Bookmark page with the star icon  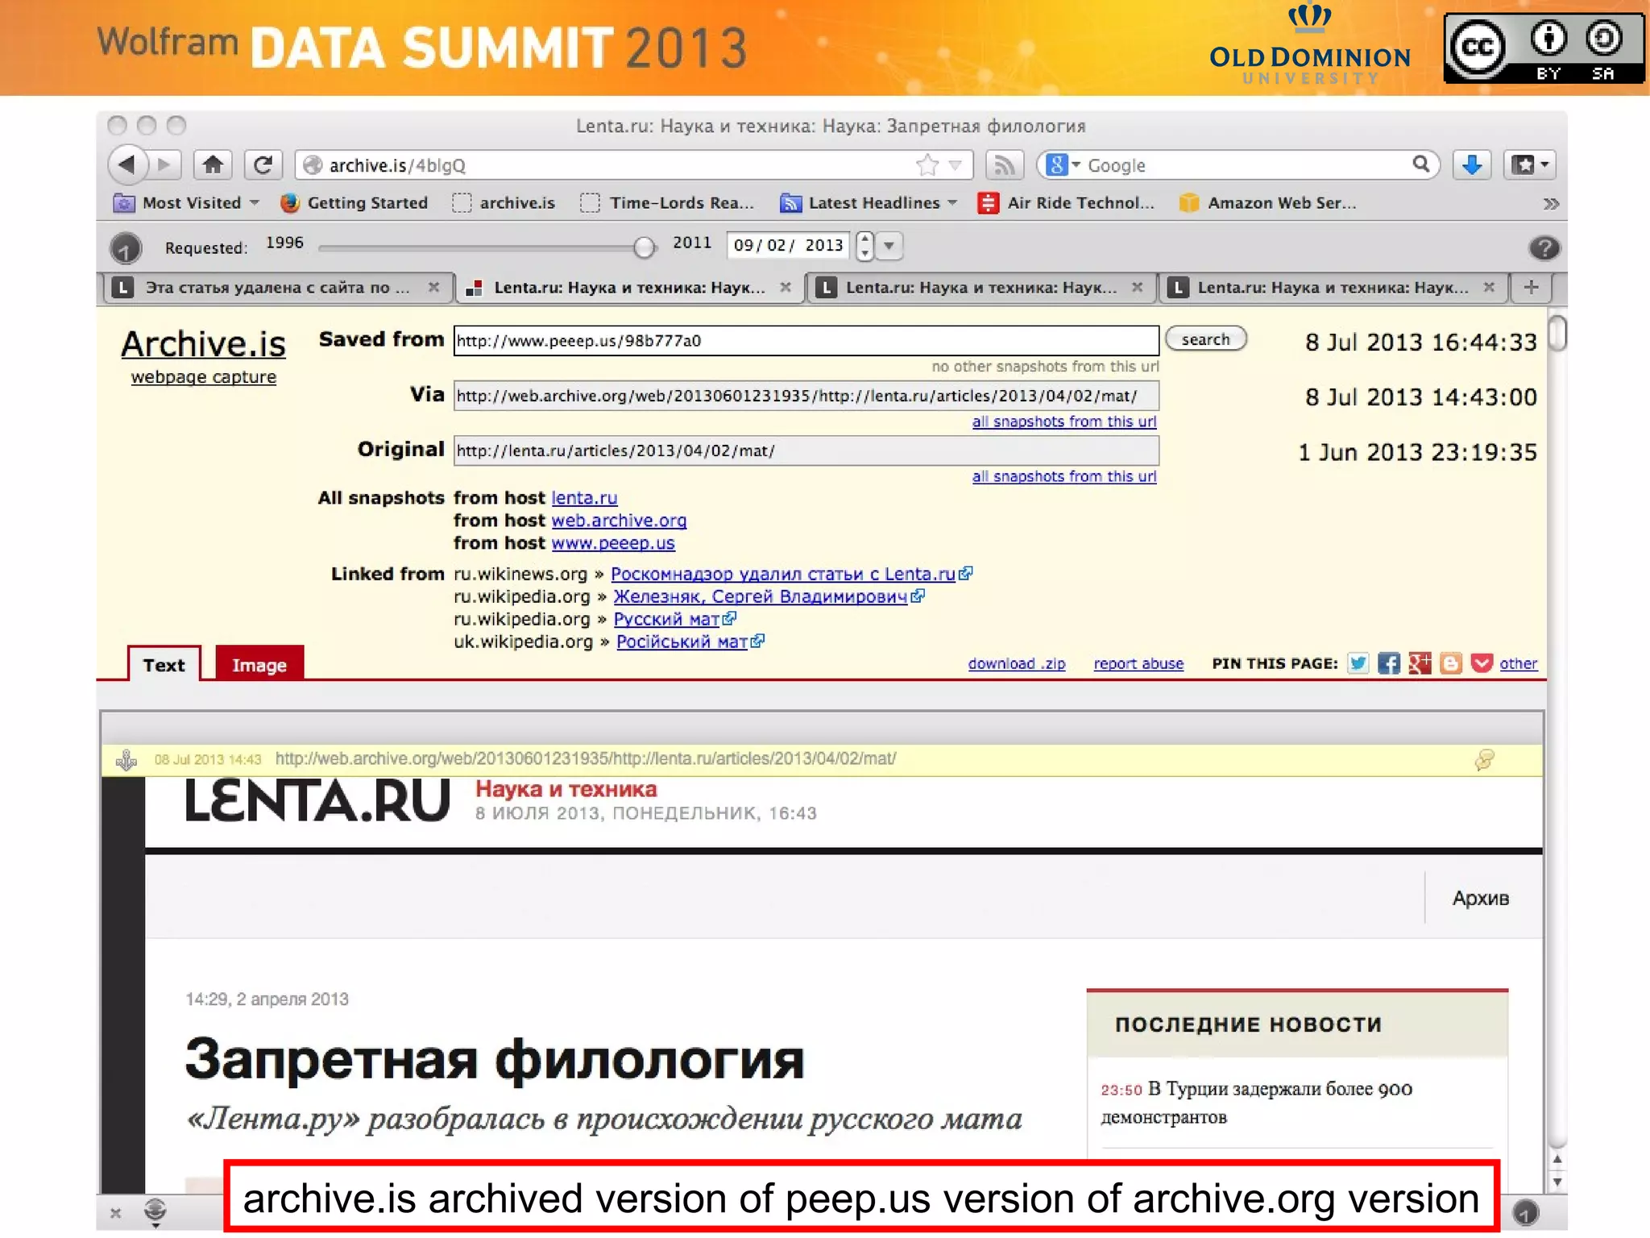click(x=927, y=165)
